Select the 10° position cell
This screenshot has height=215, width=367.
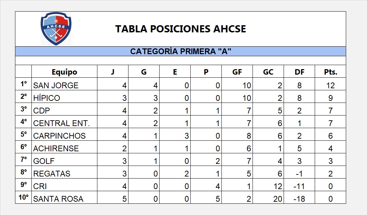[x=23, y=198]
